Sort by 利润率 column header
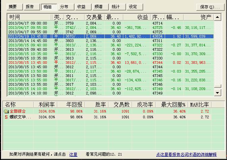The image size is (227, 160). [x=45, y=105]
